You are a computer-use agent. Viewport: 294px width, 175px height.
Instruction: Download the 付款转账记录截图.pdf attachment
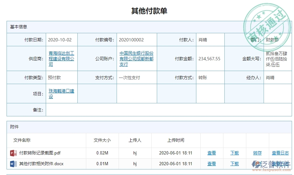235,153
